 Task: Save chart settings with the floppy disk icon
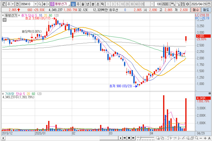(x=183, y=4)
